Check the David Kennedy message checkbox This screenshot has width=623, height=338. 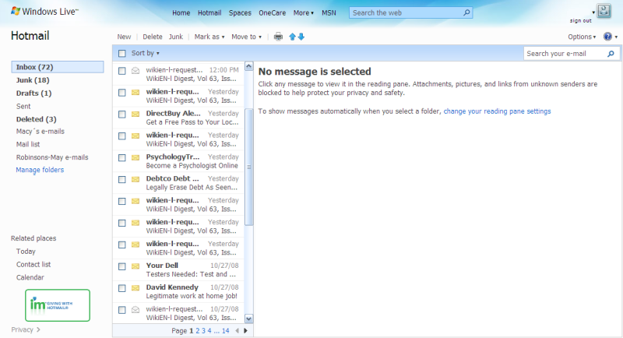122,288
